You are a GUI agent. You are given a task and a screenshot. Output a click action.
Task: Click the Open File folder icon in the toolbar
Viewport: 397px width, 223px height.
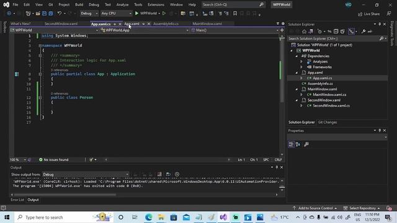click(38, 14)
